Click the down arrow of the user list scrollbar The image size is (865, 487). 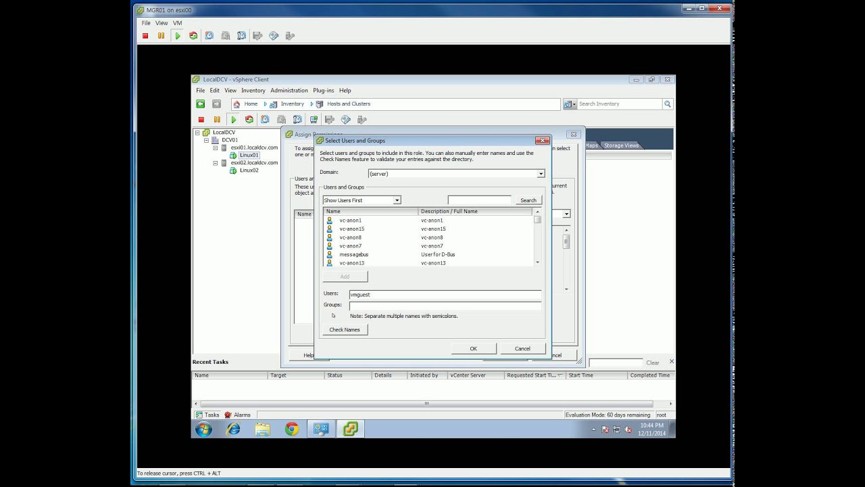537,262
